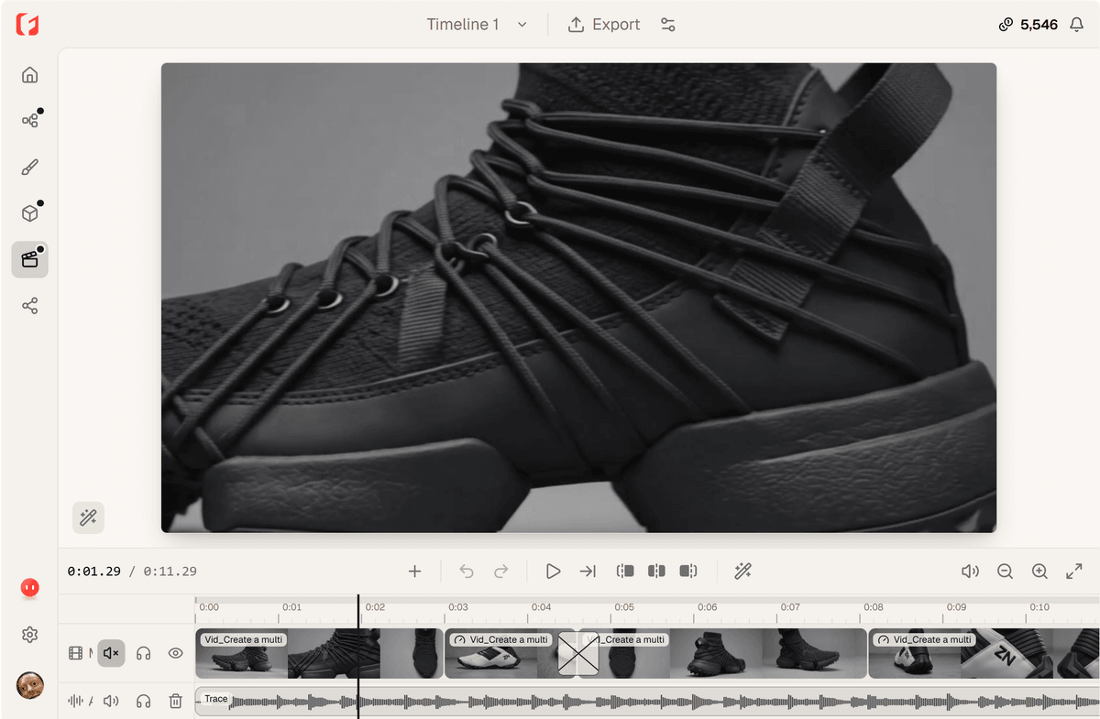
Task: Click the shoe video preview
Action: tap(578, 298)
